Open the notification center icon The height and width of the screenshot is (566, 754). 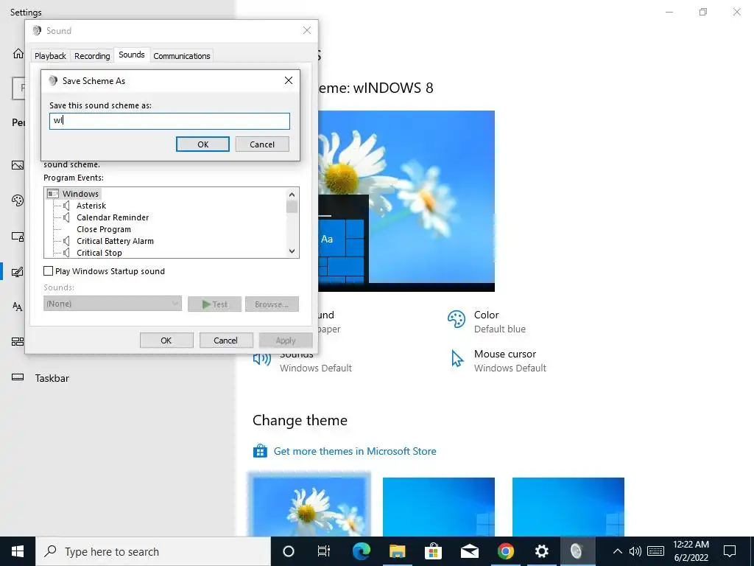pyautogui.click(x=730, y=551)
